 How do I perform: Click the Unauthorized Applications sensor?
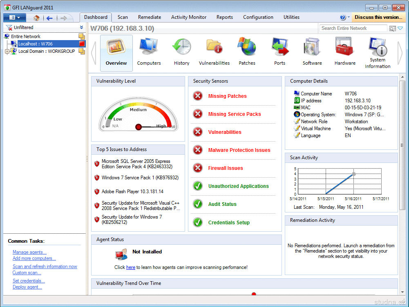238,186
